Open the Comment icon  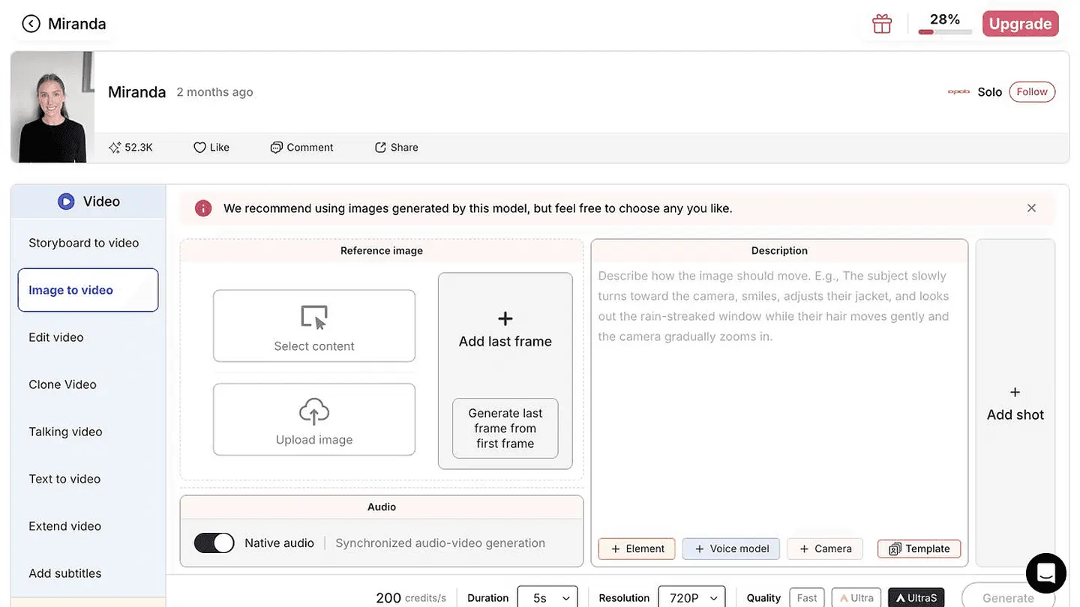coord(277,148)
